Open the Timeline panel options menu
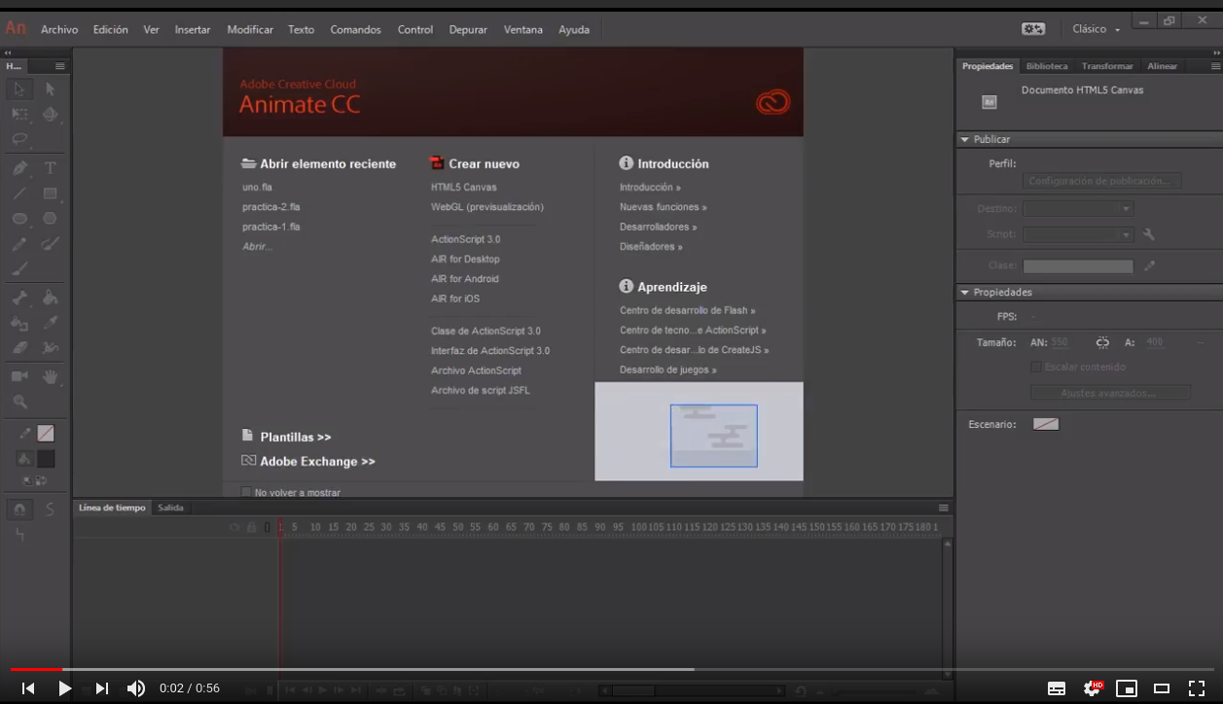 click(x=943, y=508)
